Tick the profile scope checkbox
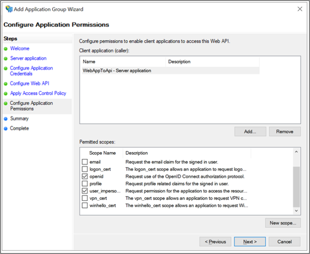This screenshot has width=310, height=254. (x=84, y=183)
